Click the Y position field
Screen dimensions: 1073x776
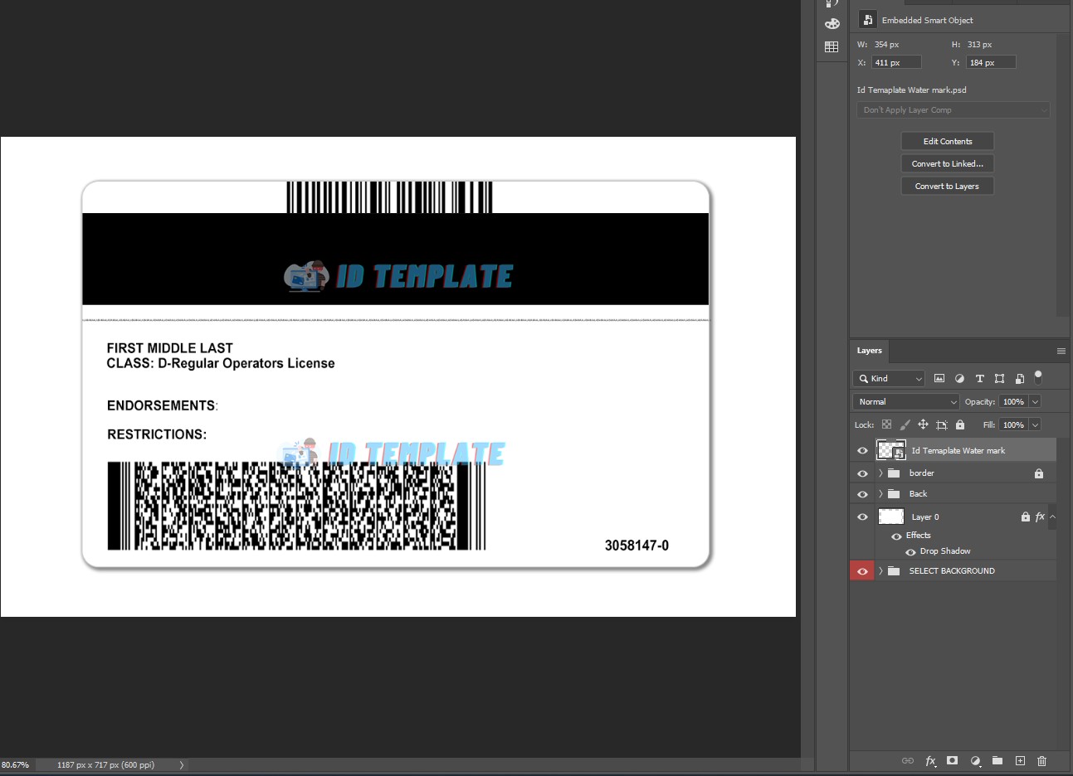pyautogui.click(x=992, y=63)
